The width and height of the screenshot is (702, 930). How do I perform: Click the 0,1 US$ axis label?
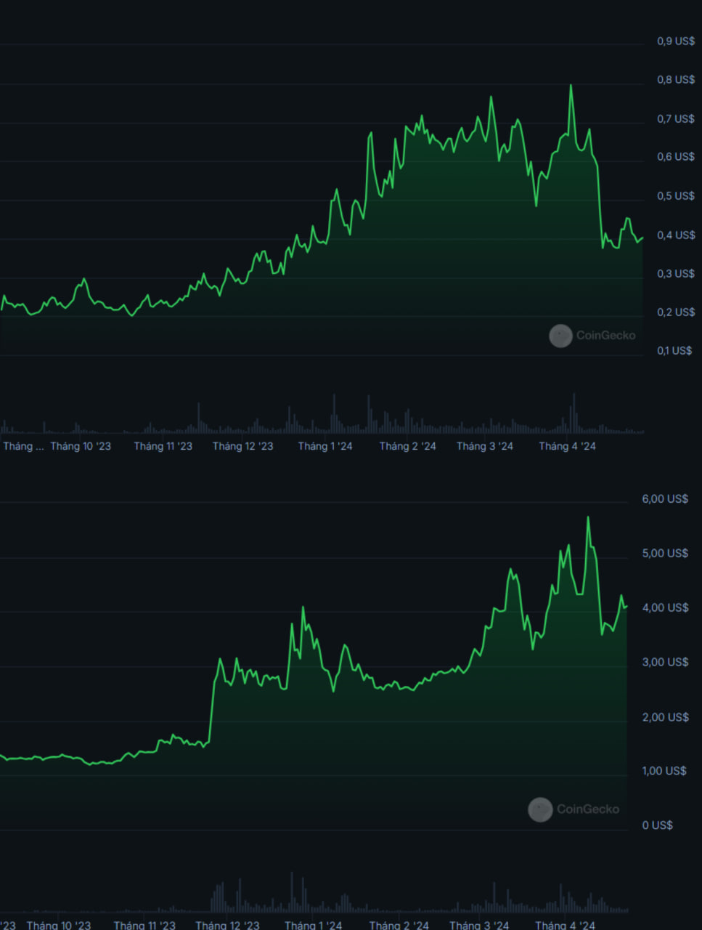click(x=674, y=351)
